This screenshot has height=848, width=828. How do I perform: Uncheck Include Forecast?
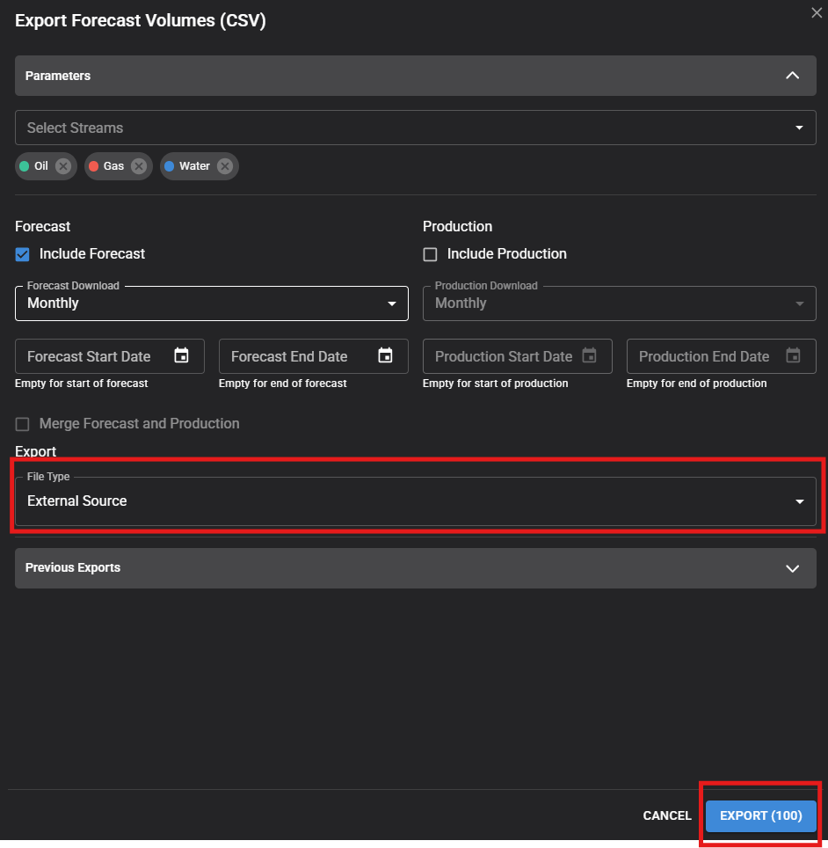point(21,253)
